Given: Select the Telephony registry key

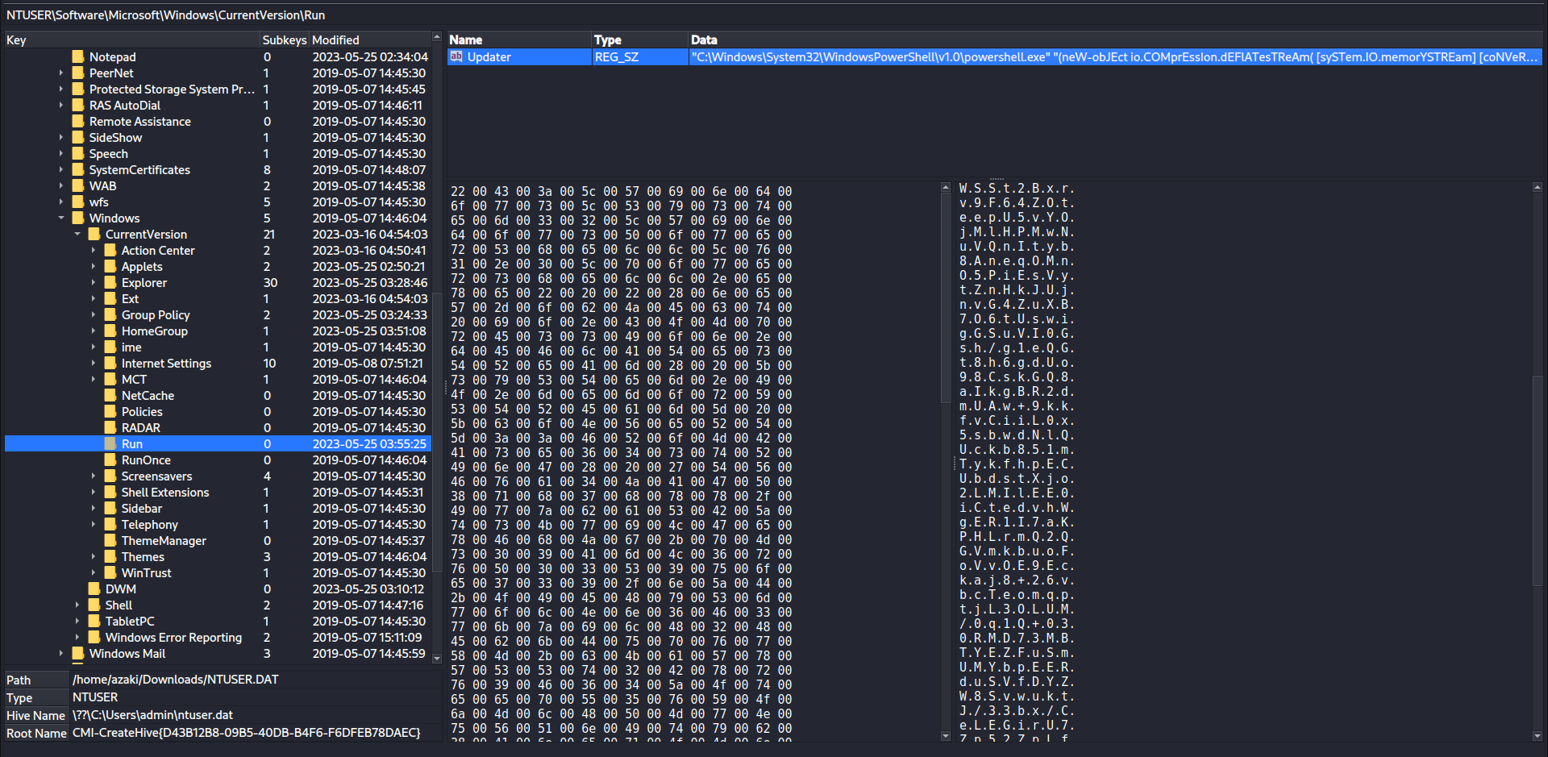Looking at the screenshot, I should point(150,524).
